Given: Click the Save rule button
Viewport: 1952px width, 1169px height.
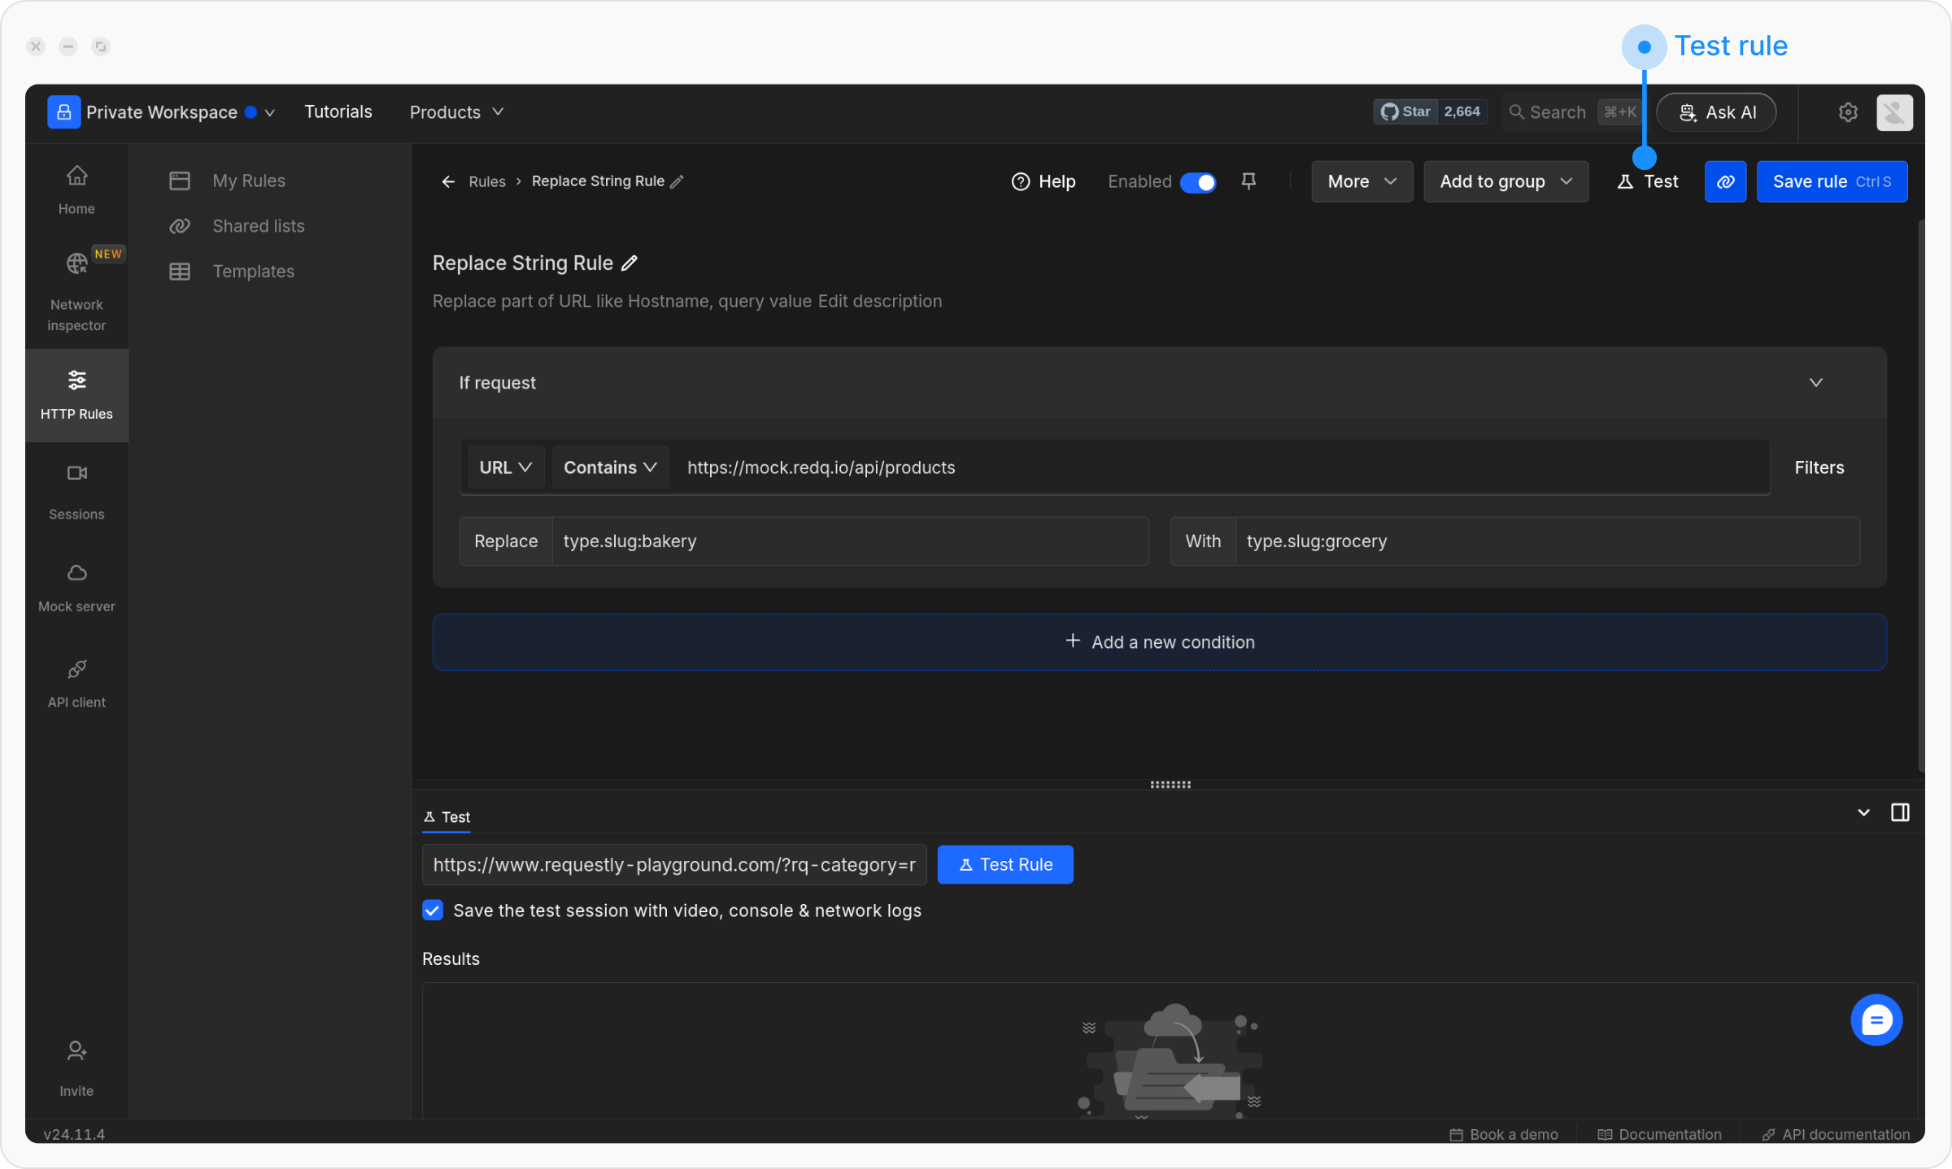Looking at the screenshot, I should 1831,181.
